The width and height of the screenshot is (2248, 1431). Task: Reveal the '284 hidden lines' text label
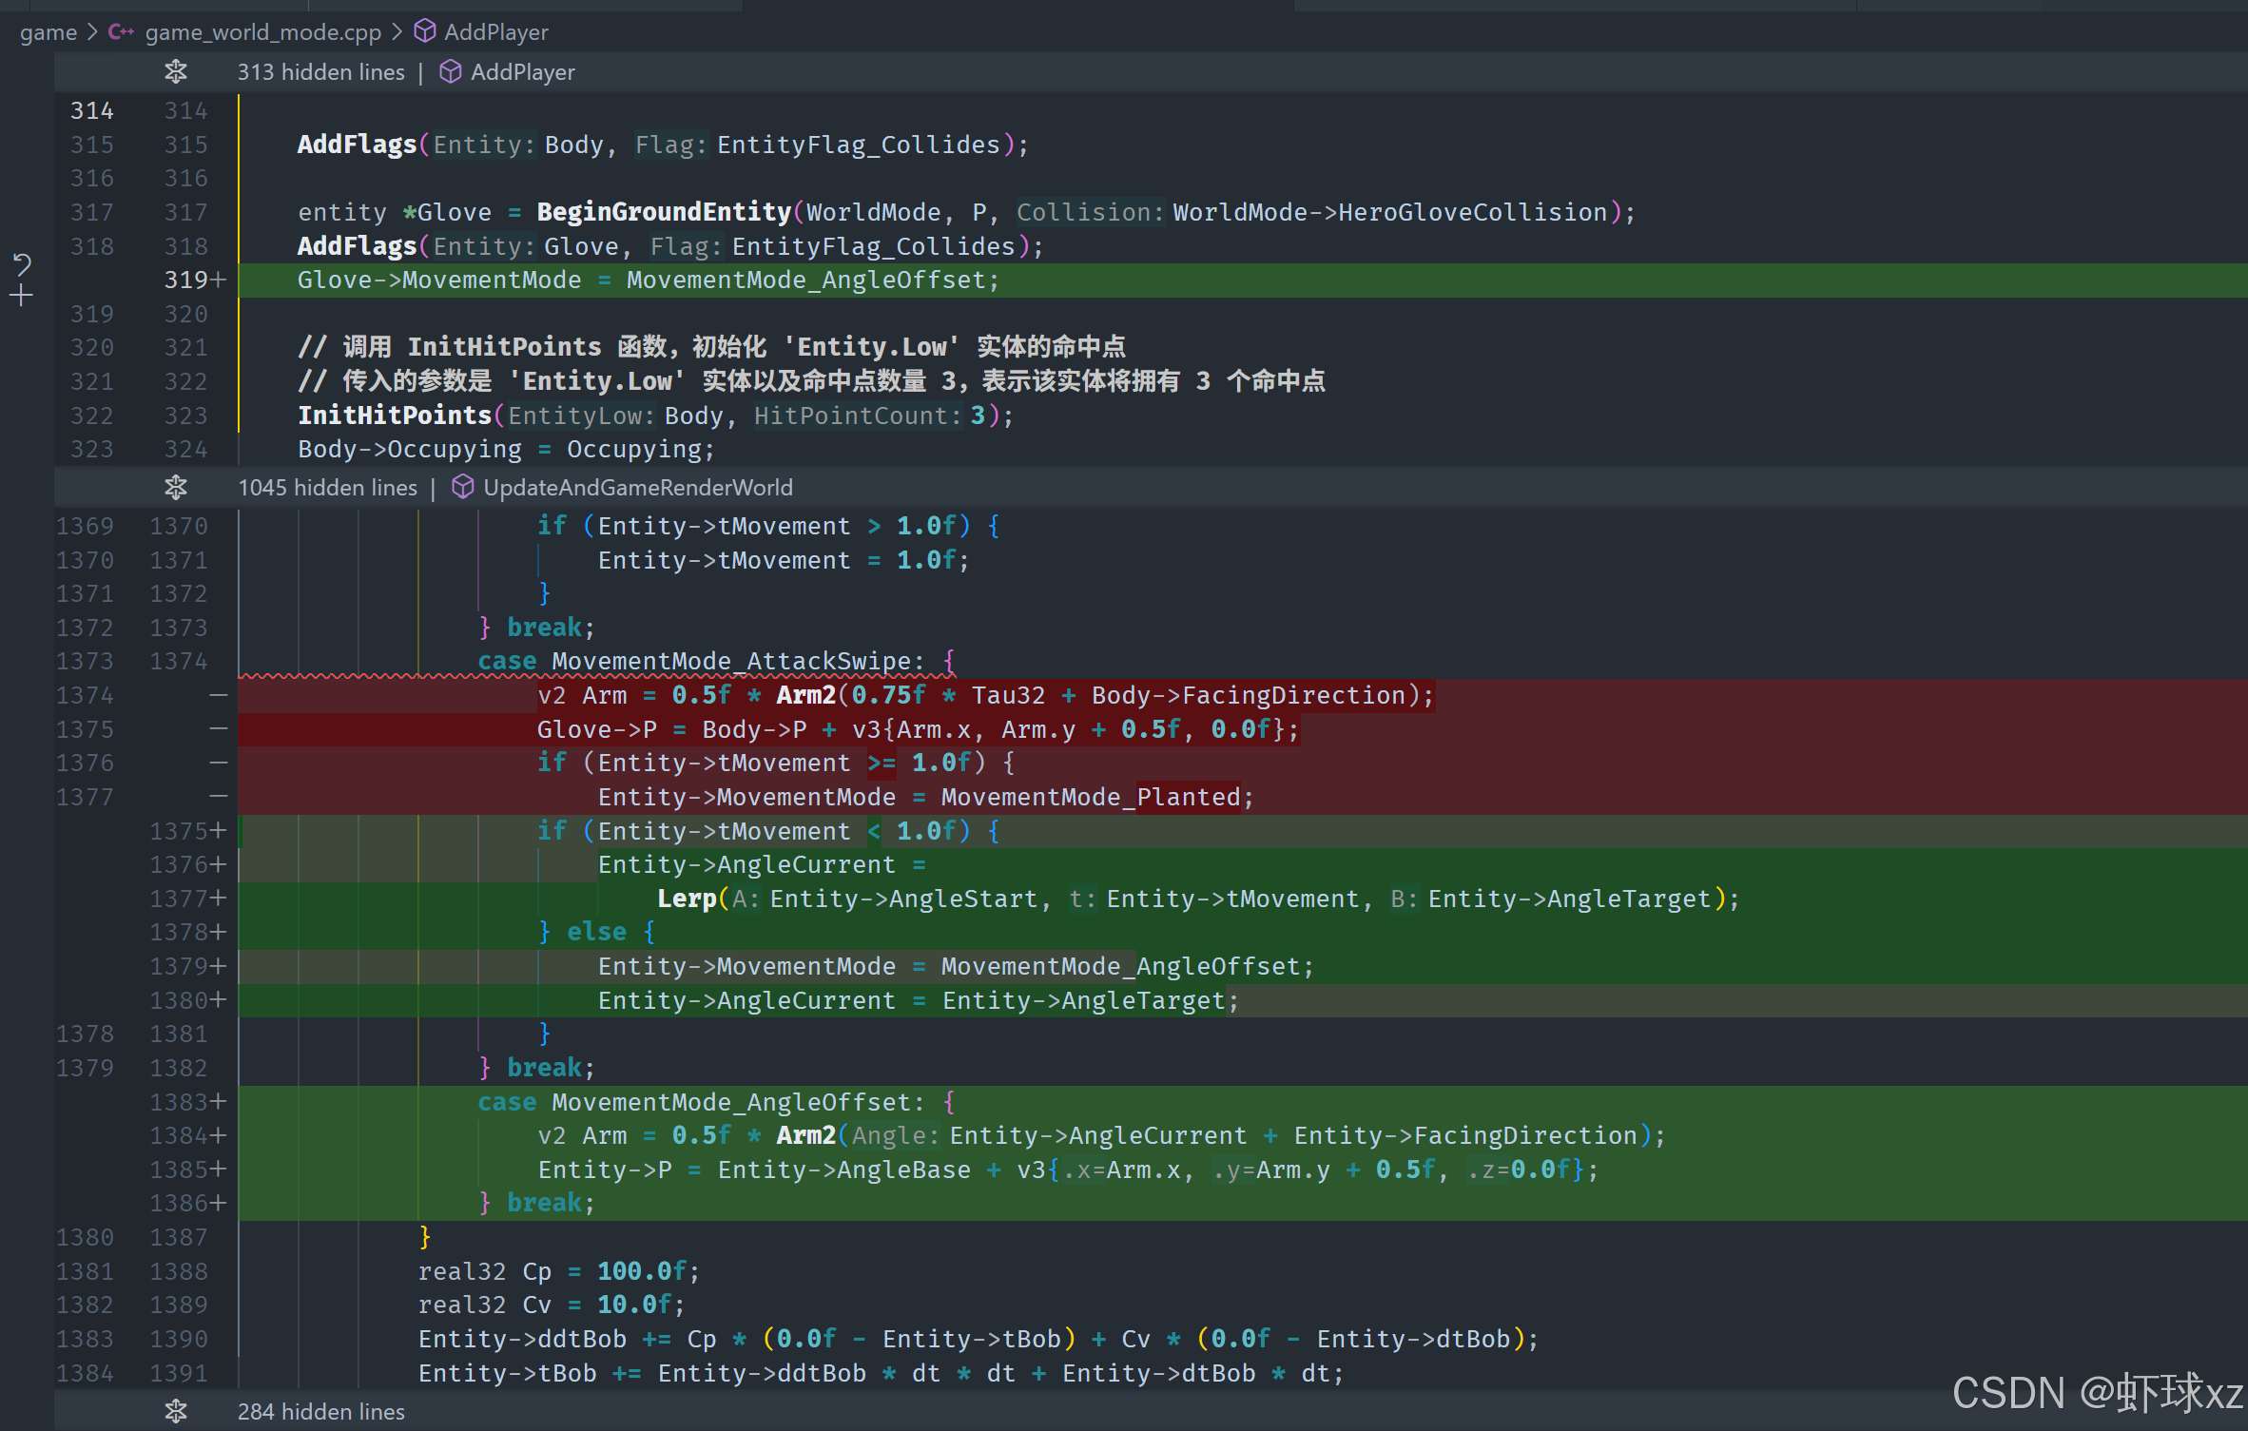click(x=320, y=1412)
